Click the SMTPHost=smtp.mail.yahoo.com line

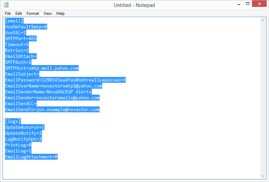[42, 68]
